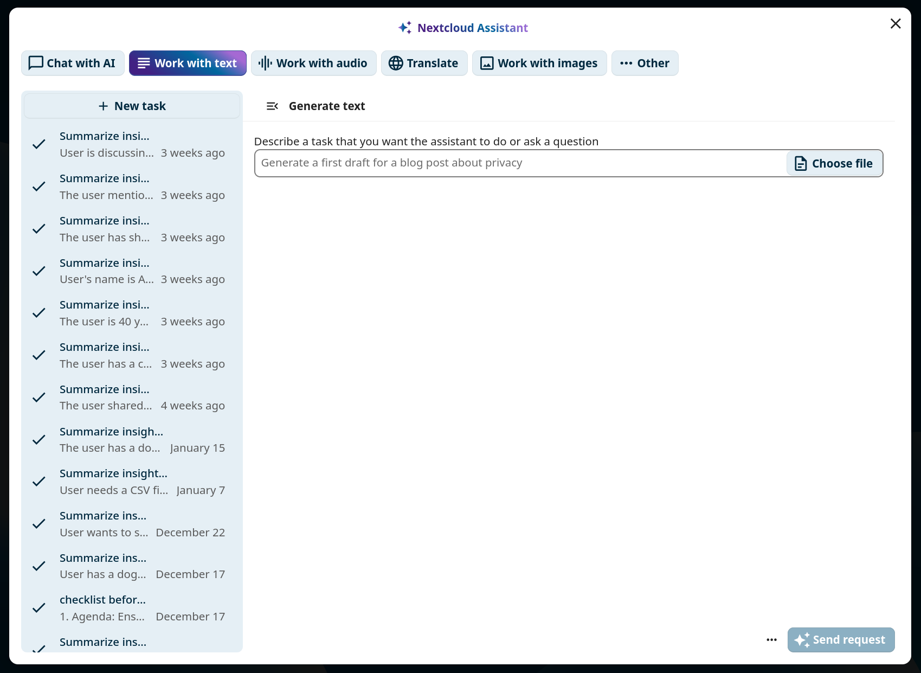
Task: Click checkmark icon beside 'User has a dog...' task
Action: [38, 566]
